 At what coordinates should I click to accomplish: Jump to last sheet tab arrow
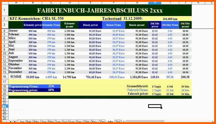coord(15,122)
